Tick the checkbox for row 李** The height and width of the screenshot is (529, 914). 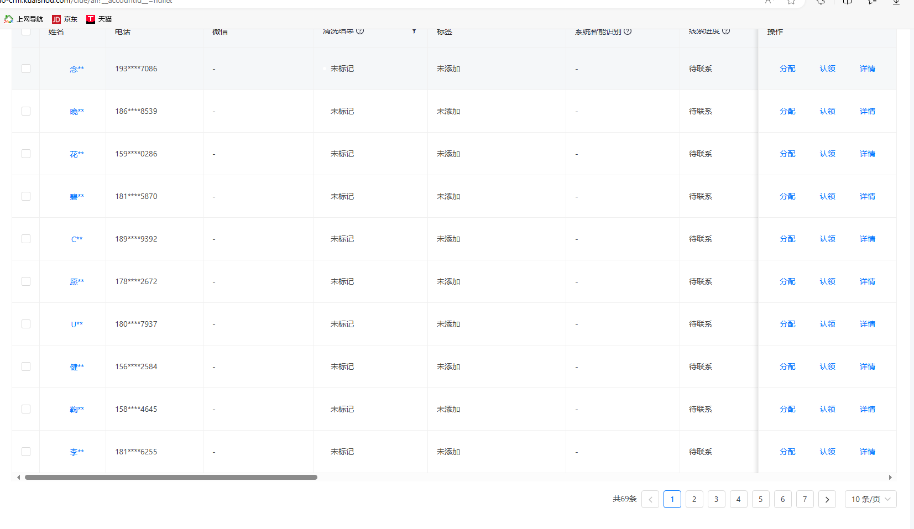pos(26,452)
